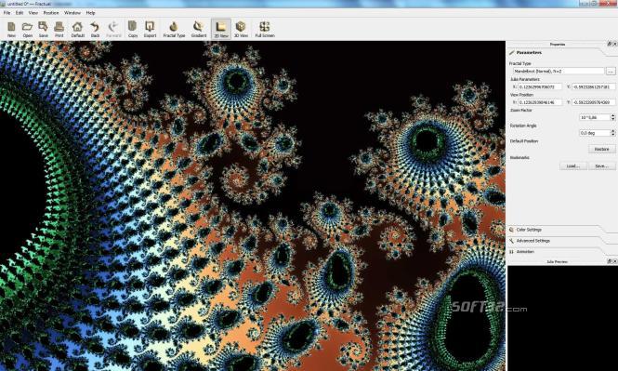Float the Julia Preview panel
The width and height of the screenshot is (618, 371).
(610, 261)
